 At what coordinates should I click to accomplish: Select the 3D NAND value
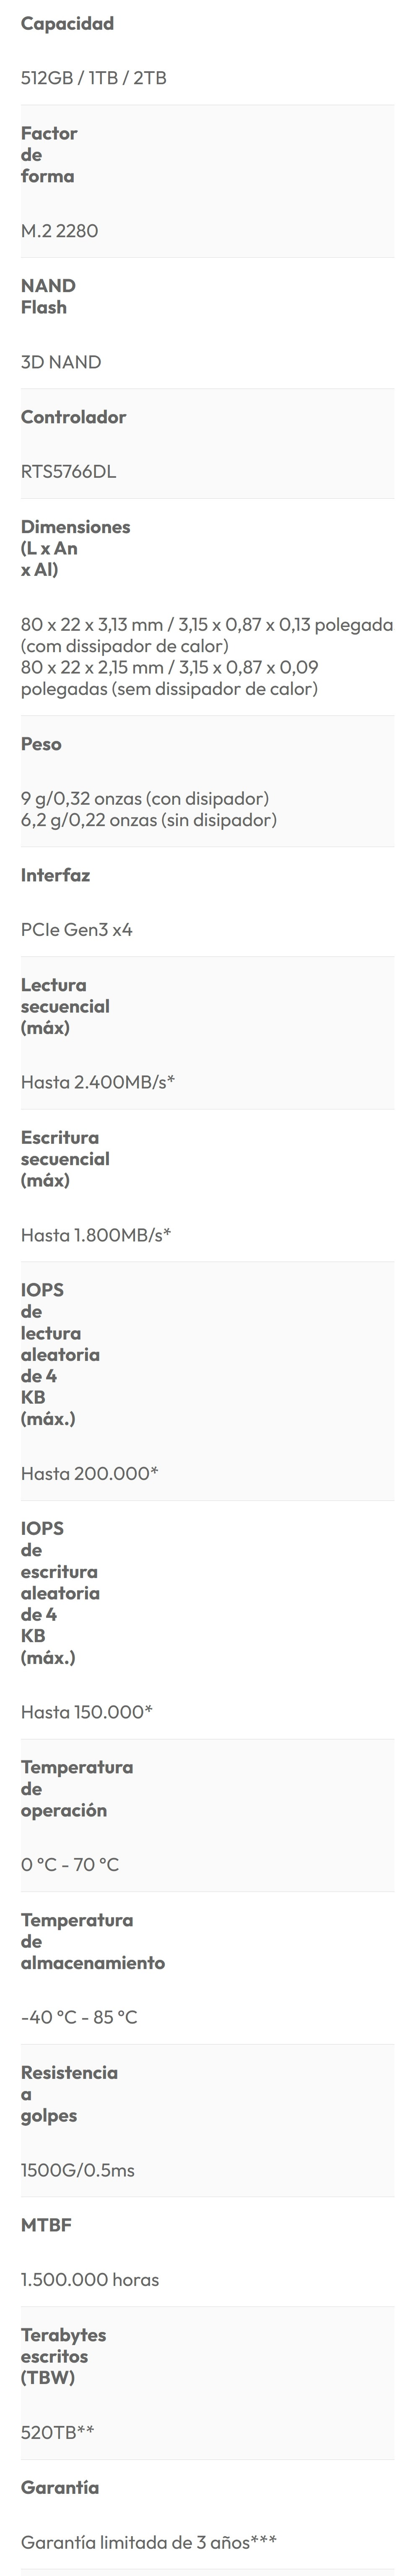61,362
